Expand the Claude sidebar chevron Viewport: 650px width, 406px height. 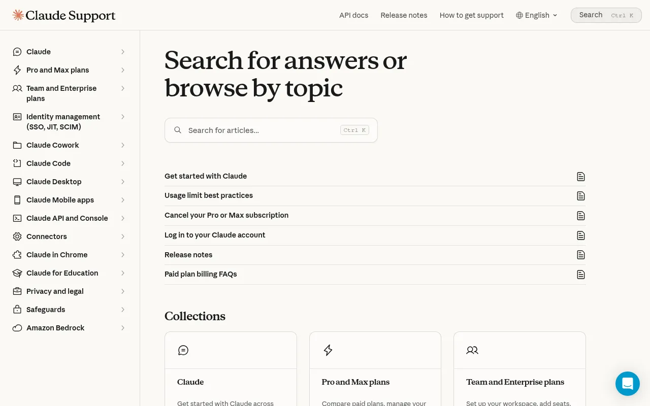point(123,52)
